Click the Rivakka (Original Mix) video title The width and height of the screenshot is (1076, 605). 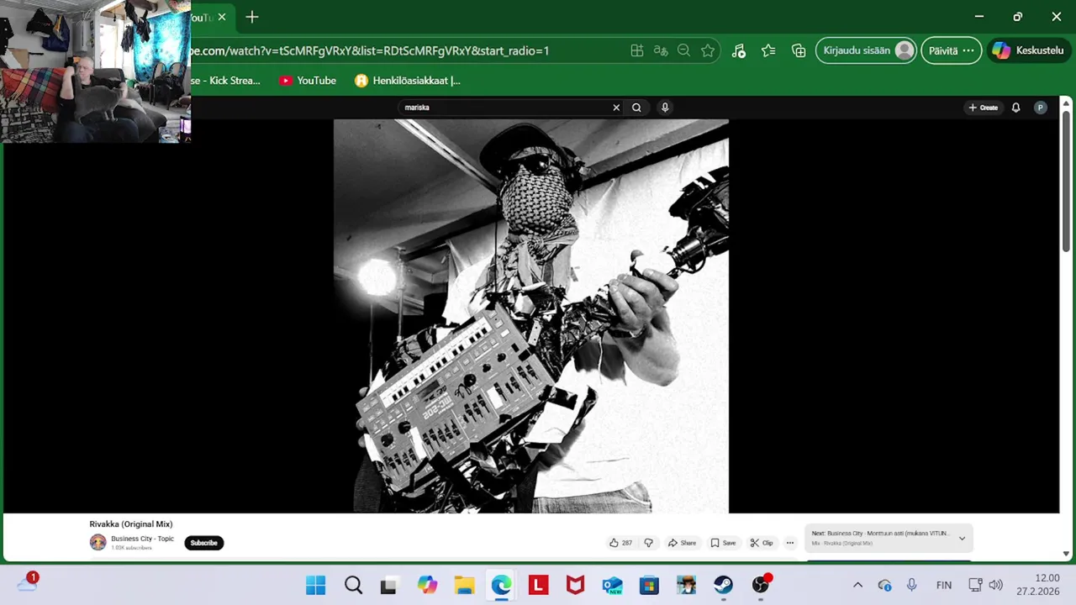coord(131,524)
